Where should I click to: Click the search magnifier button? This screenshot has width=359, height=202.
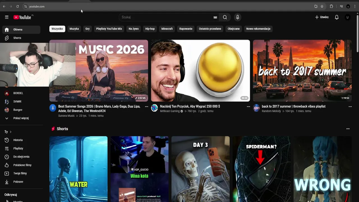pyautogui.click(x=225, y=17)
